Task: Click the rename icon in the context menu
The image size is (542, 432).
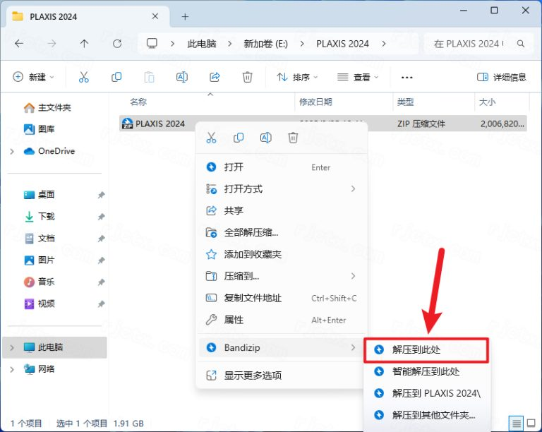Action: tap(265, 138)
